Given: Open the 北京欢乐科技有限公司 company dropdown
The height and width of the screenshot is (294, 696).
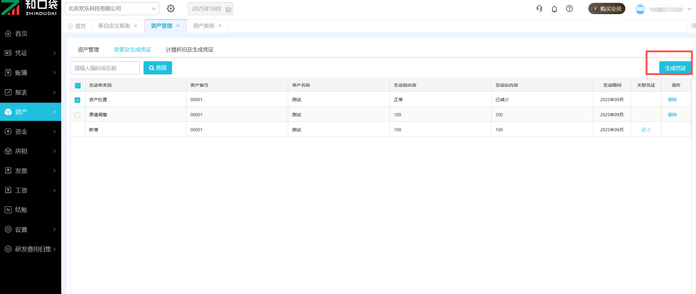Looking at the screenshot, I should (x=112, y=9).
